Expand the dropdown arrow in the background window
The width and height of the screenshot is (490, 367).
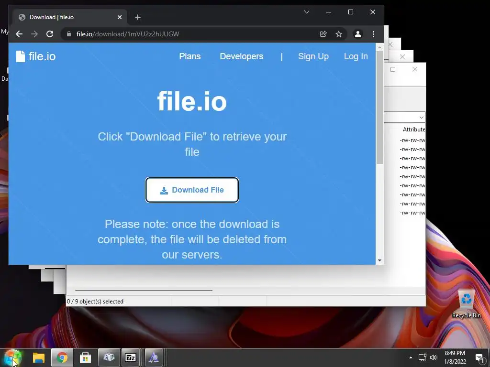coord(421,118)
